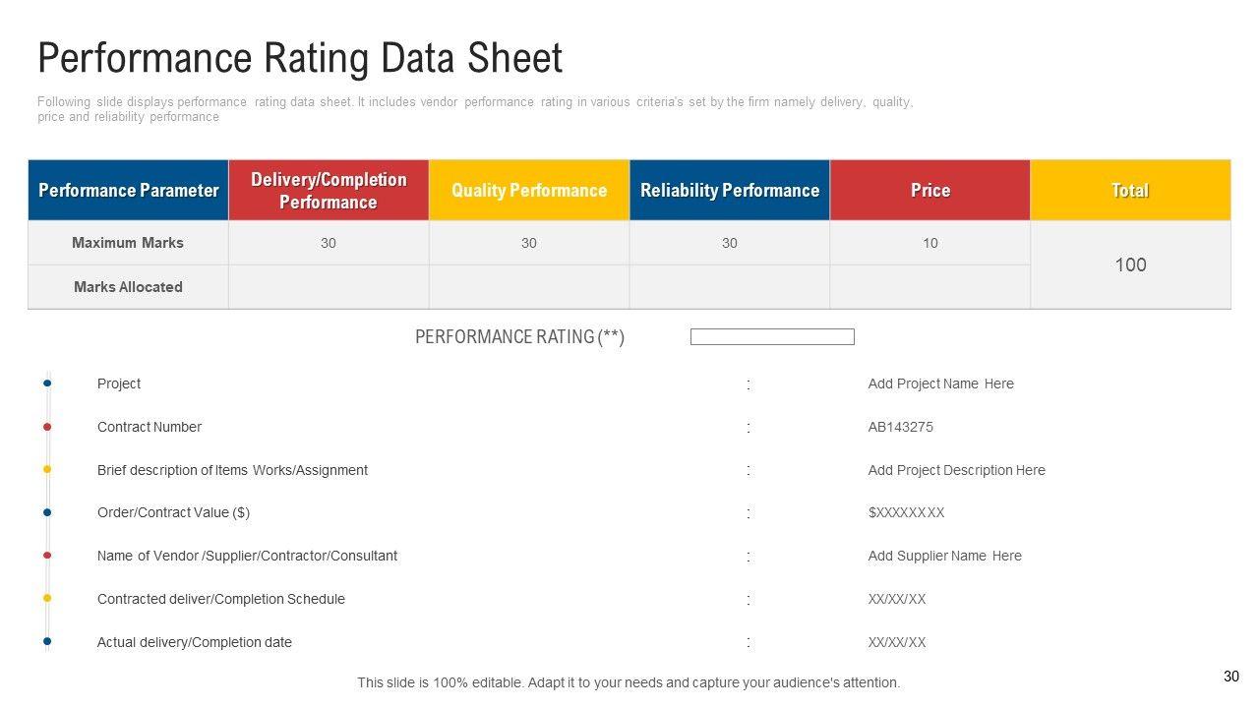Select the contract number AB143275

(900, 427)
